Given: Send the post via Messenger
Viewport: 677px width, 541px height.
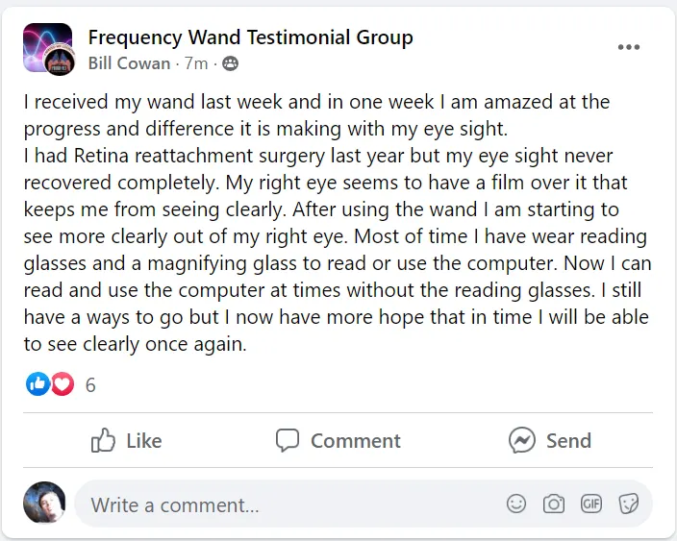Looking at the screenshot, I should (550, 440).
